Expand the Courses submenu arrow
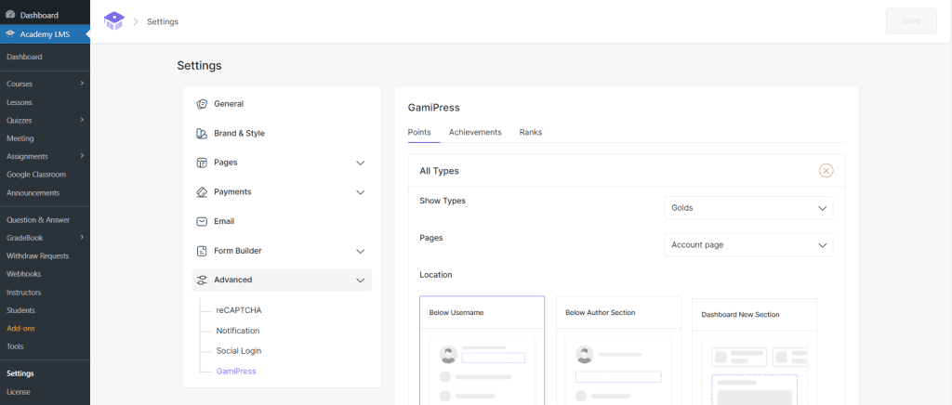 82,84
